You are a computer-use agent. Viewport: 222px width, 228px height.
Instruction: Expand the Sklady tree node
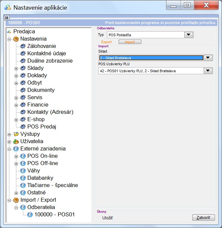coord(16,68)
